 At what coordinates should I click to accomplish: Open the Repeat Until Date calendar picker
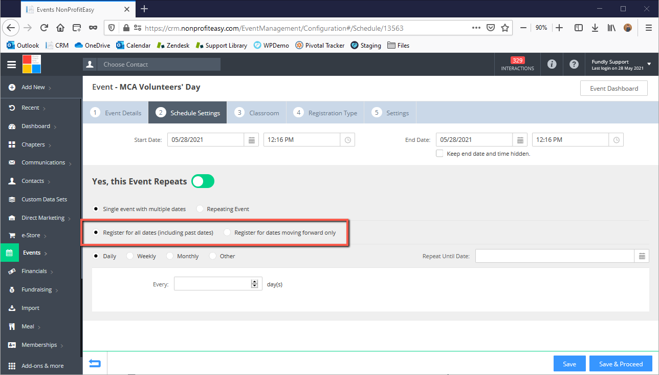pos(642,256)
